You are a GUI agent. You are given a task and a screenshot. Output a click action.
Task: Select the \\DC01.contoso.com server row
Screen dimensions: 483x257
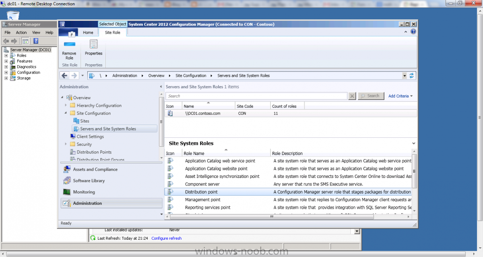tap(291, 113)
